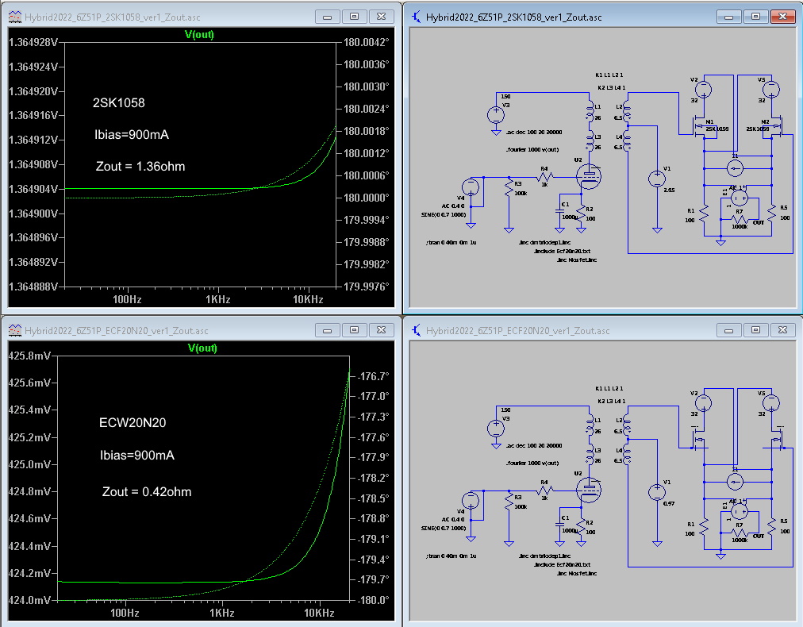Click the V(out) trace label in the 2SK1058 plot
Screen dimensions: 803x627
pos(199,34)
